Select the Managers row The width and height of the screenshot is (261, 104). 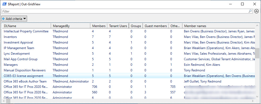(x=128, y=65)
